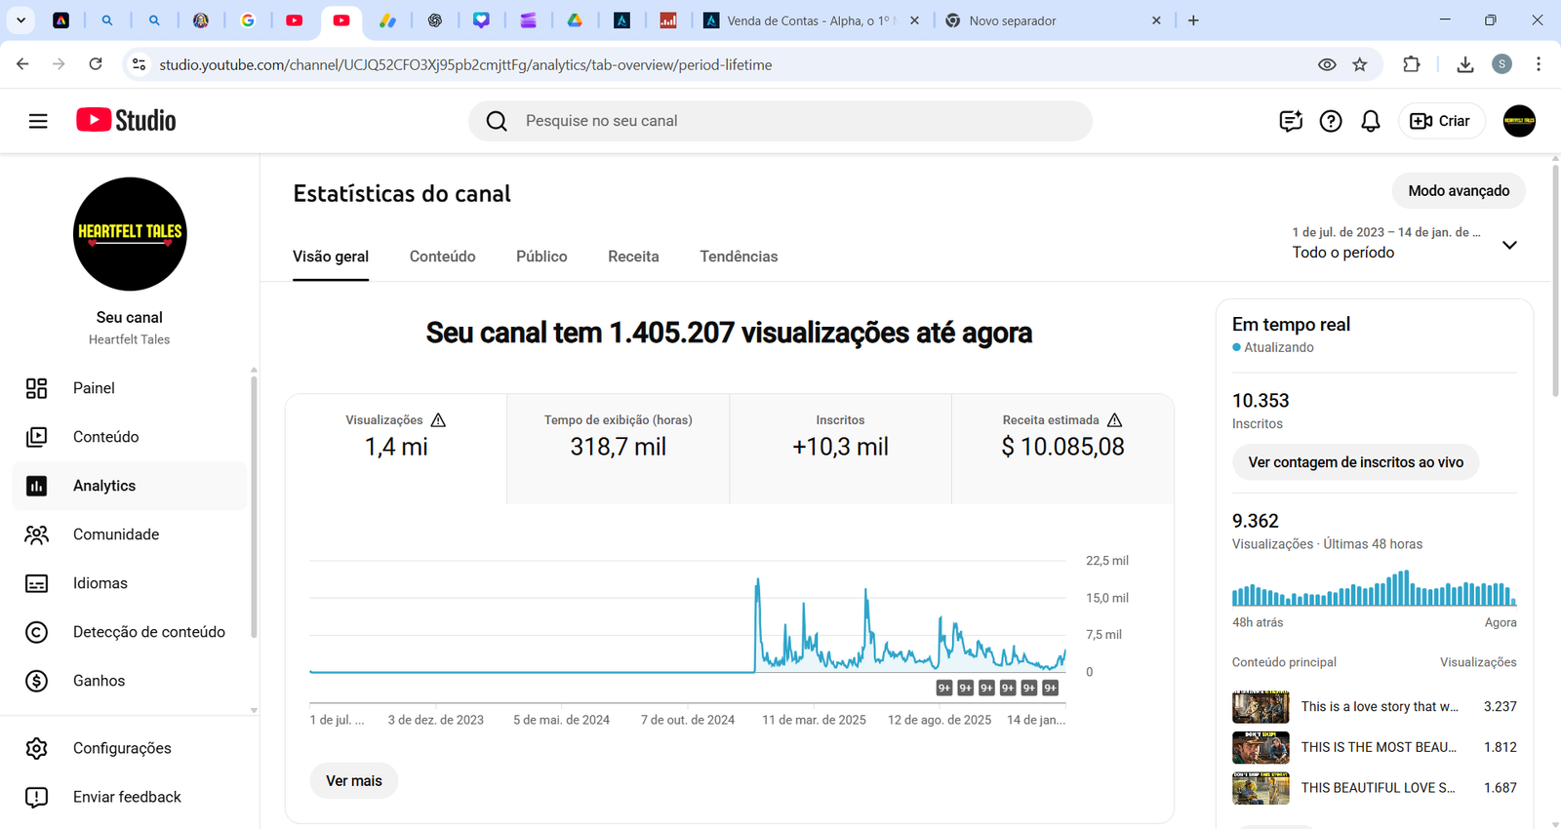This screenshot has height=829, width=1561.
Task: Switch to the Conteúdo analytics tab
Action: coord(443,257)
